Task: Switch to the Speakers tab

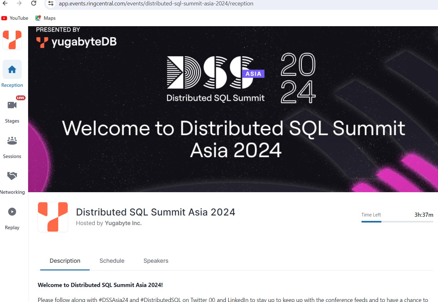Action: tap(156, 261)
